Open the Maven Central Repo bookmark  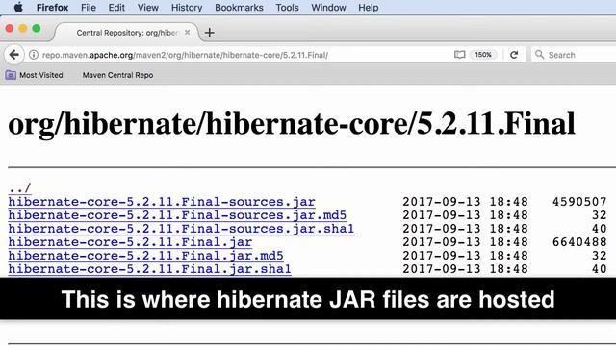[117, 75]
